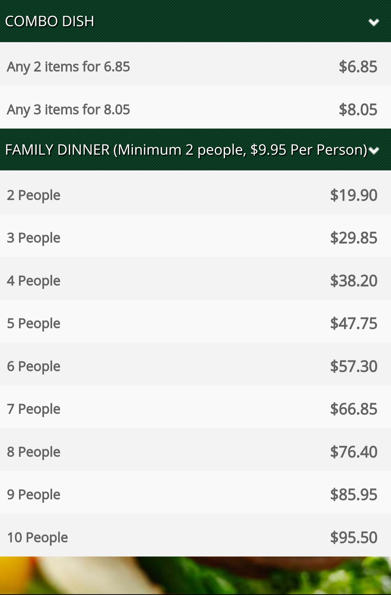Open the 8 People dinner item
This screenshot has width=391, height=595.
click(34, 452)
